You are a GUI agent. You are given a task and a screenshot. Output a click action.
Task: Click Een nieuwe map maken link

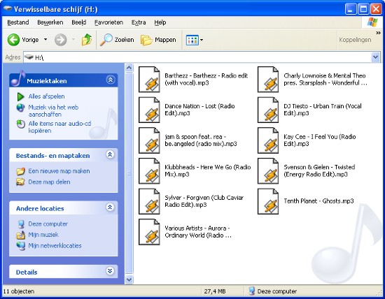click(59, 171)
